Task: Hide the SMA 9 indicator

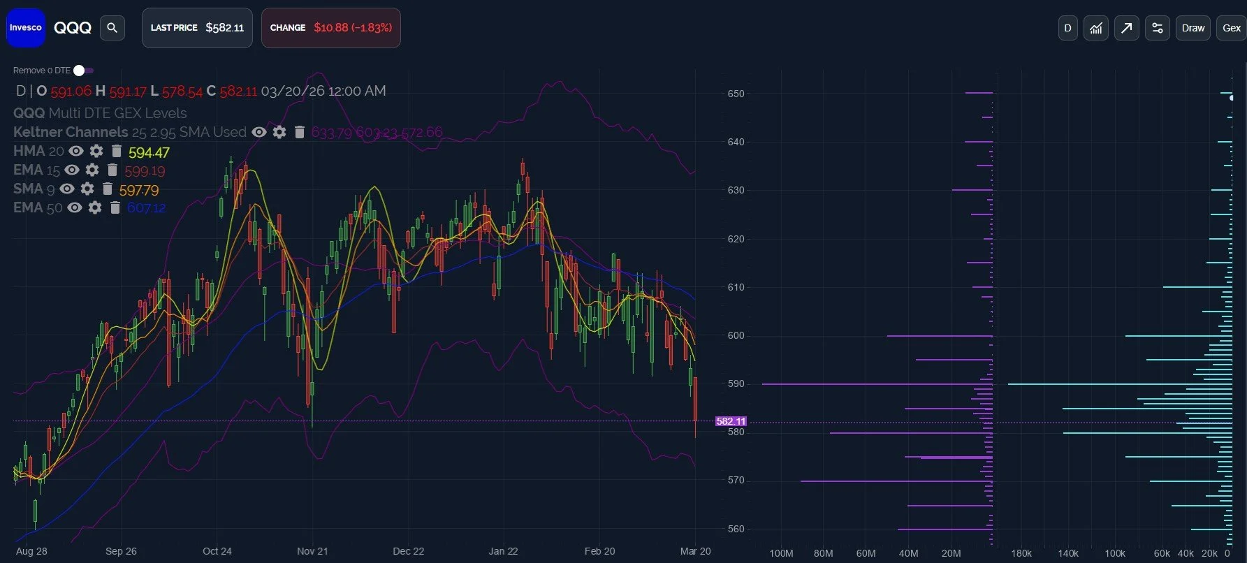Action: (x=67, y=189)
